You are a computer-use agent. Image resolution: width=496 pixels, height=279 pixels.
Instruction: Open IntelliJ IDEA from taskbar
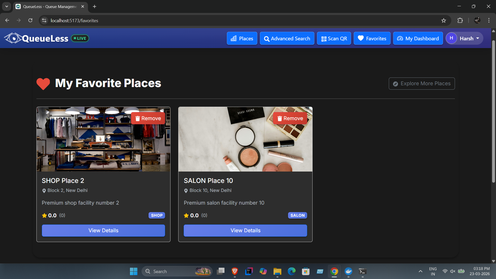(249, 271)
